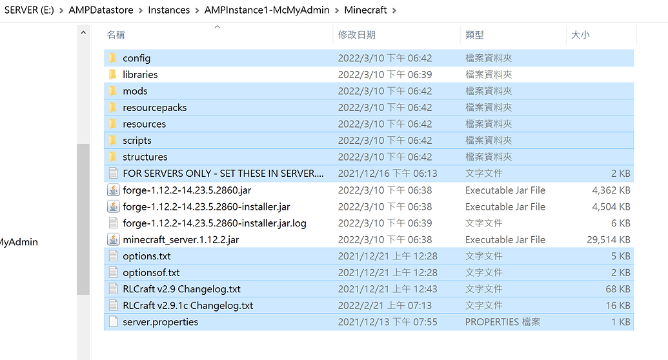Viewport: 668px width, 360px height.
Task: Click the forge-1.12.2-14.23.5.2860.jar Java icon
Action: [x=113, y=190]
